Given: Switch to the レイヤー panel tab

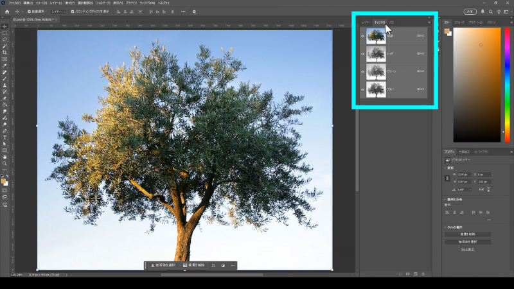Looking at the screenshot, I should tap(366, 22).
